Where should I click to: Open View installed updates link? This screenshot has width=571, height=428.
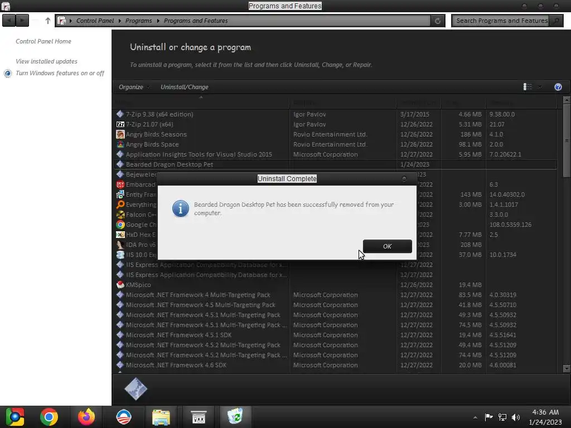click(46, 61)
